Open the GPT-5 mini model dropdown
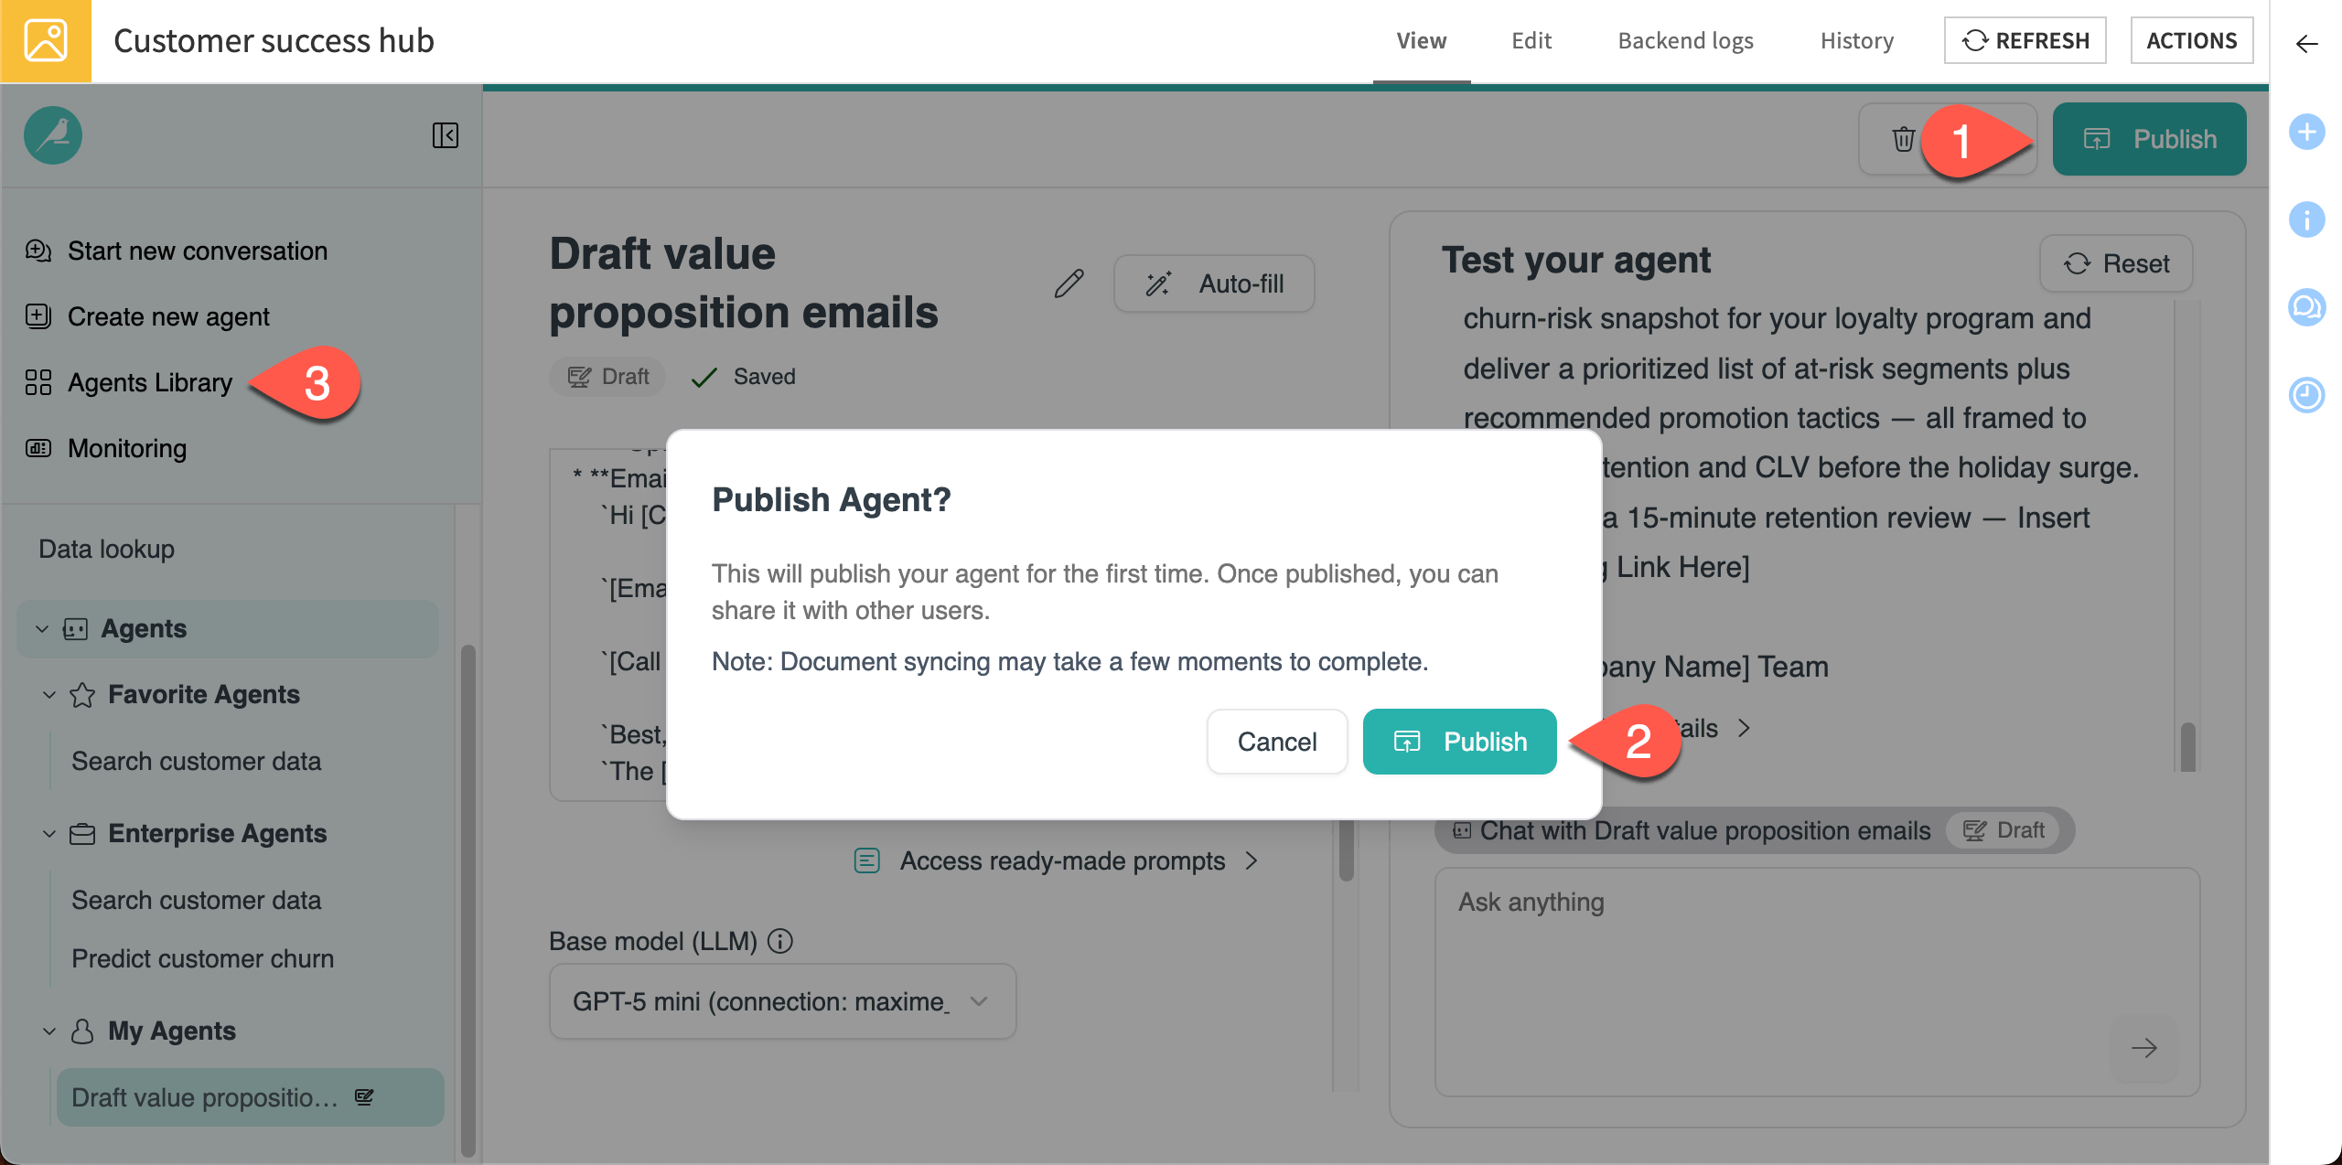 pyautogui.click(x=782, y=1001)
